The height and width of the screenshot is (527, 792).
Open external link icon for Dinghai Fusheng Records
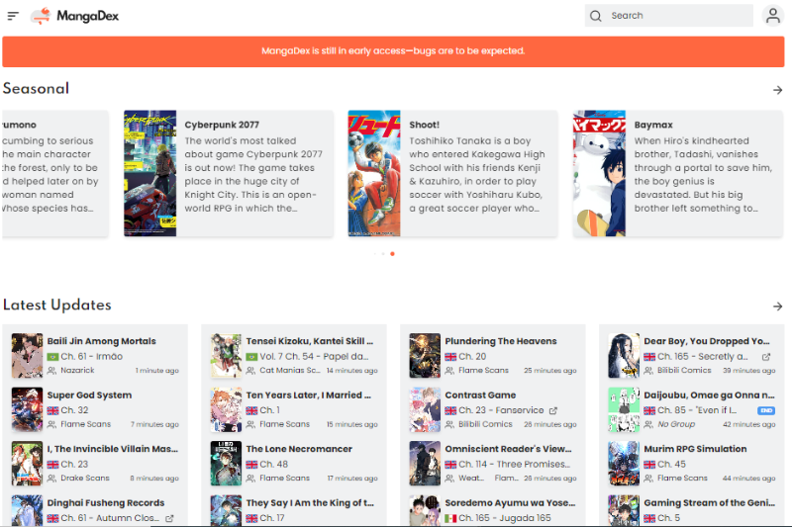click(x=169, y=518)
